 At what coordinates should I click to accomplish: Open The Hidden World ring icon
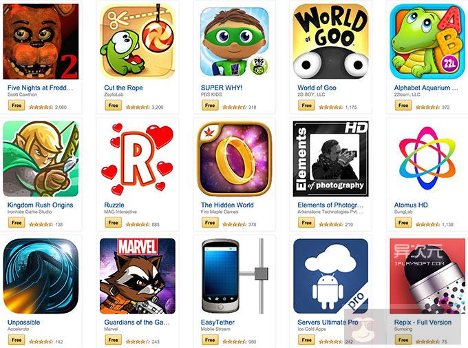(x=234, y=158)
